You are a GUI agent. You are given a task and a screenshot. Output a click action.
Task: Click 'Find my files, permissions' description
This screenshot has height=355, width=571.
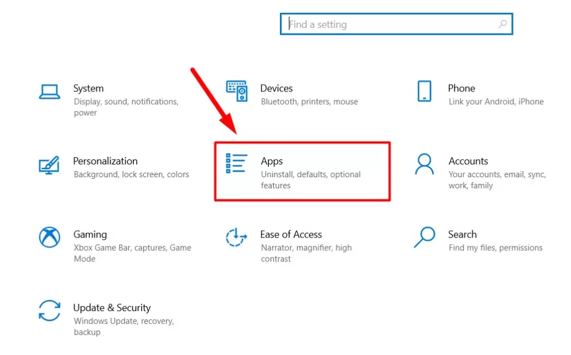(x=495, y=248)
